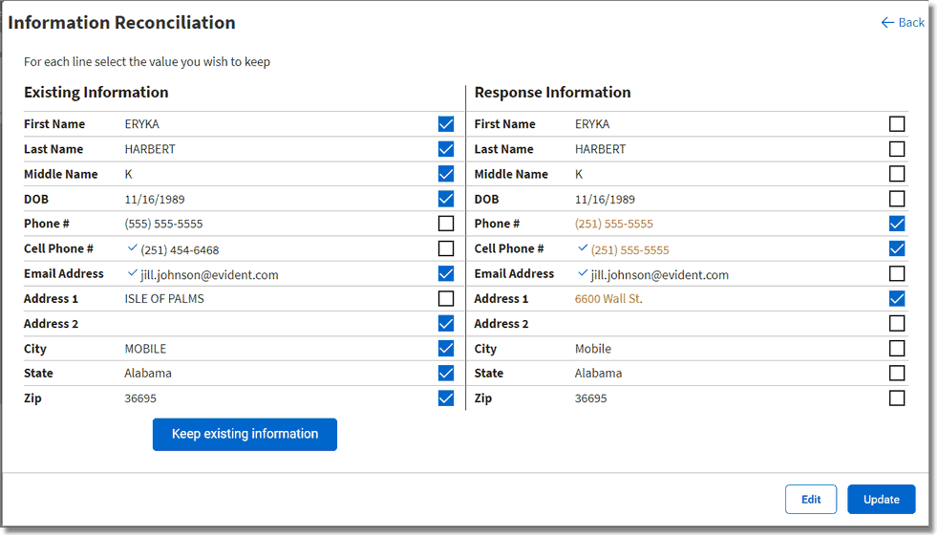This screenshot has width=938, height=537.
Task: Check Response Middle Name checkbox
Action: tap(897, 174)
